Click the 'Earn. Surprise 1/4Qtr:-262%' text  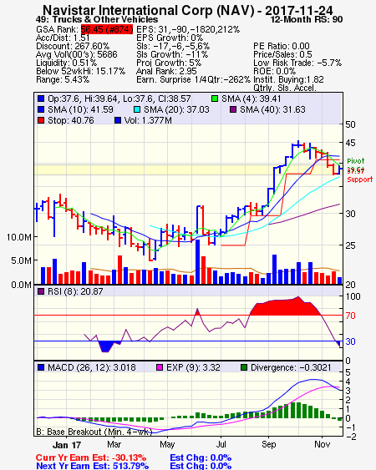pyautogui.click(x=193, y=80)
